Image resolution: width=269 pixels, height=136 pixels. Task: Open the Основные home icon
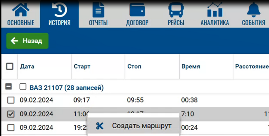click(21, 11)
